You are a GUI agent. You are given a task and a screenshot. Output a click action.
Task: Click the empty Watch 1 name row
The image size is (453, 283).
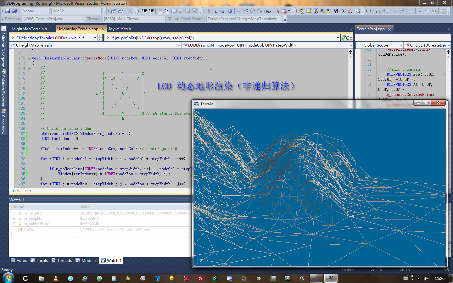click(x=44, y=235)
